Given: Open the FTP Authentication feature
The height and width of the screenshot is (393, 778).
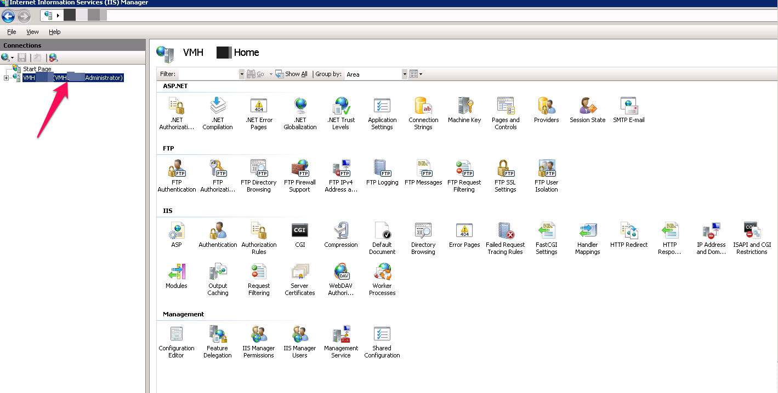Looking at the screenshot, I should coord(177,172).
